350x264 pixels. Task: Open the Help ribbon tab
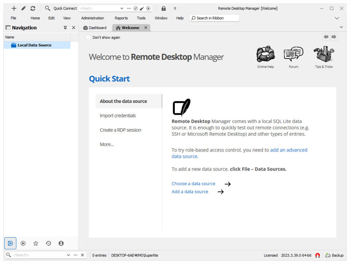tap(180, 18)
